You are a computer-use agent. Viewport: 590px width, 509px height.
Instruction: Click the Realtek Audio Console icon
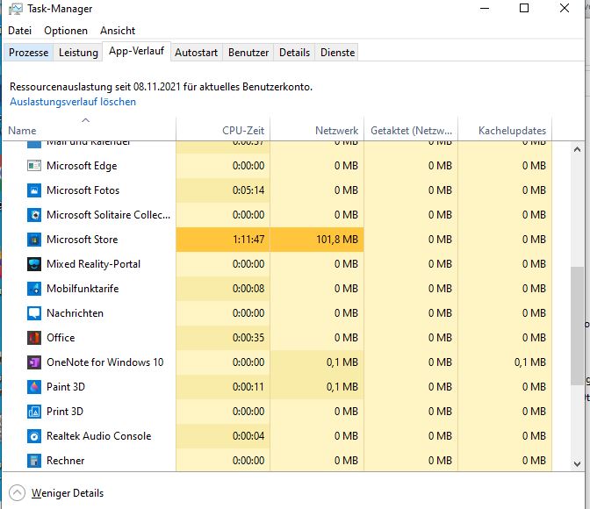34,436
